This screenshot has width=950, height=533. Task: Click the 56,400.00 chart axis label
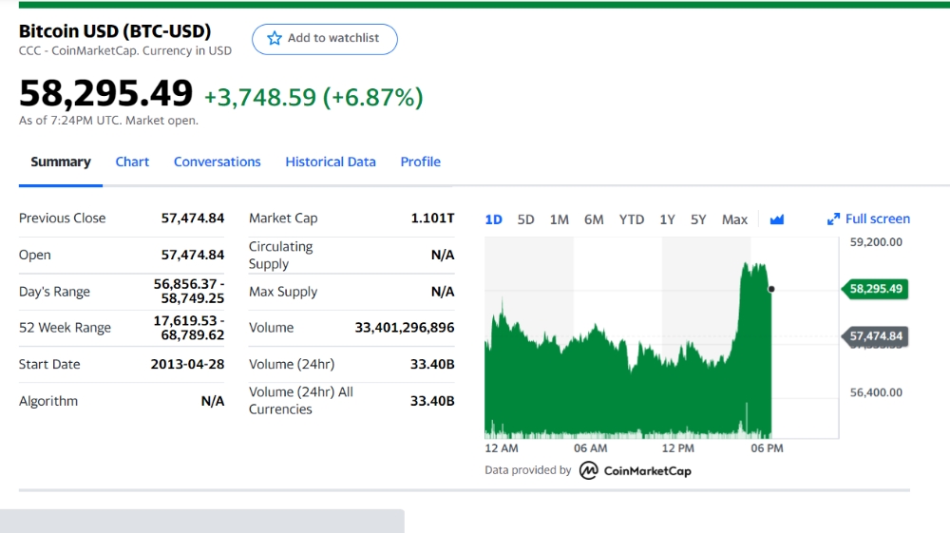pyautogui.click(x=876, y=392)
